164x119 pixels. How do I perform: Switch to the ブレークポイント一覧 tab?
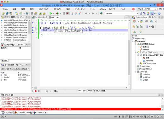(x=23, y=112)
